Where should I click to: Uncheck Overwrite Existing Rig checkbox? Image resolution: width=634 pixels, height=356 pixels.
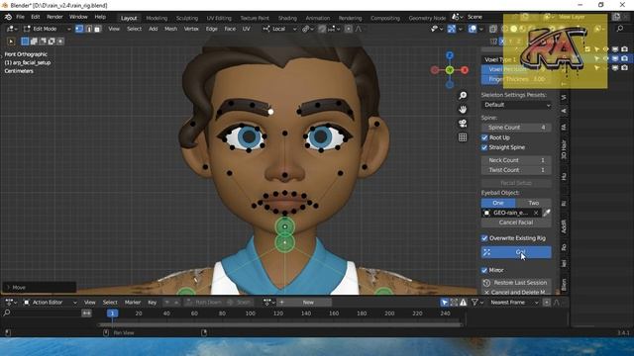(x=484, y=238)
